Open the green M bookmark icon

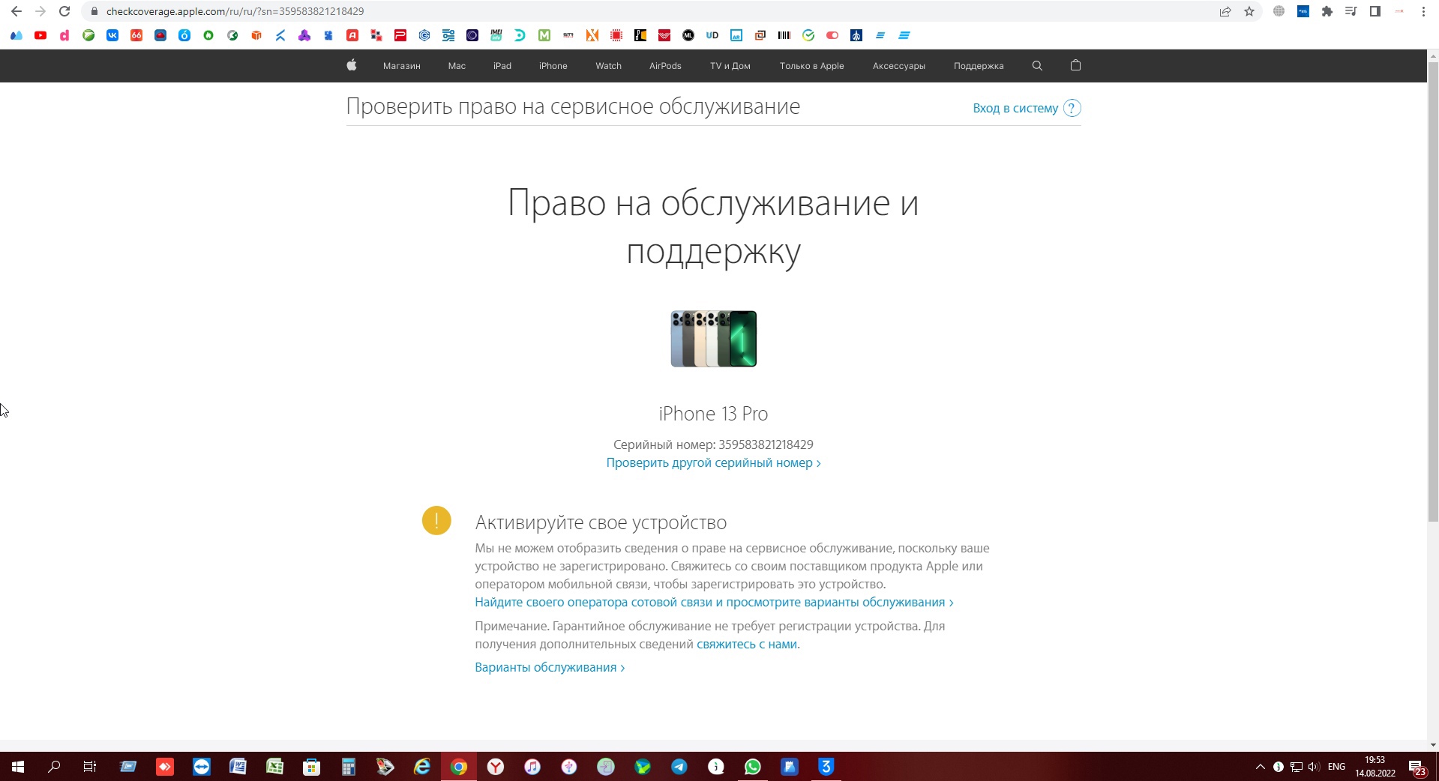click(x=544, y=35)
